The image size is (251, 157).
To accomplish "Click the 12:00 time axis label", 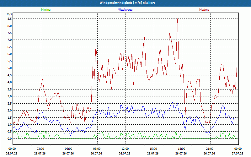I will click(x=125, y=149).
